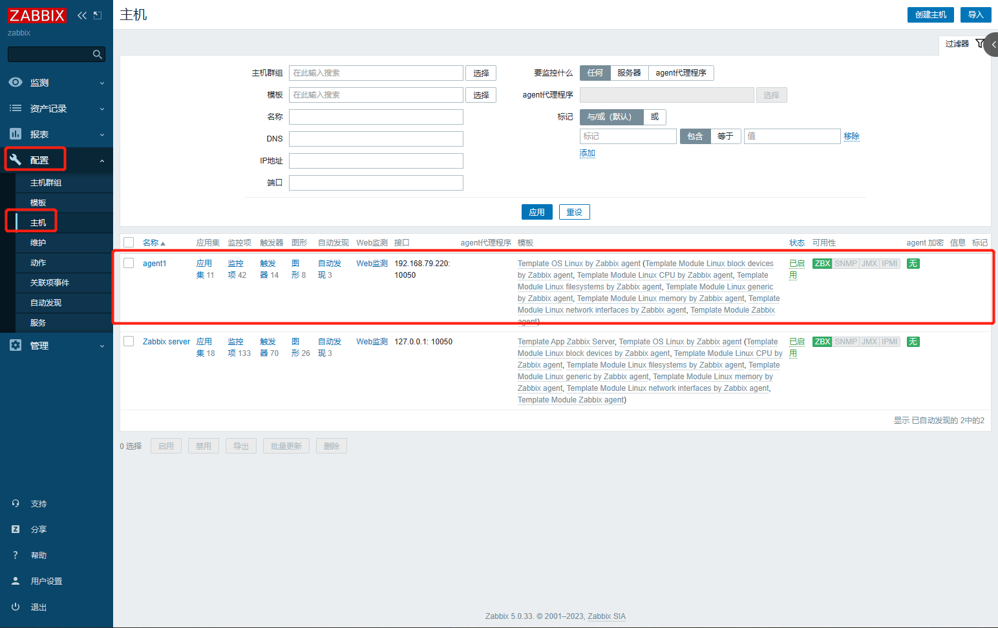Click 选择 button next to 模板
This screenshot has height=628, width=998.
click(481, 95)
